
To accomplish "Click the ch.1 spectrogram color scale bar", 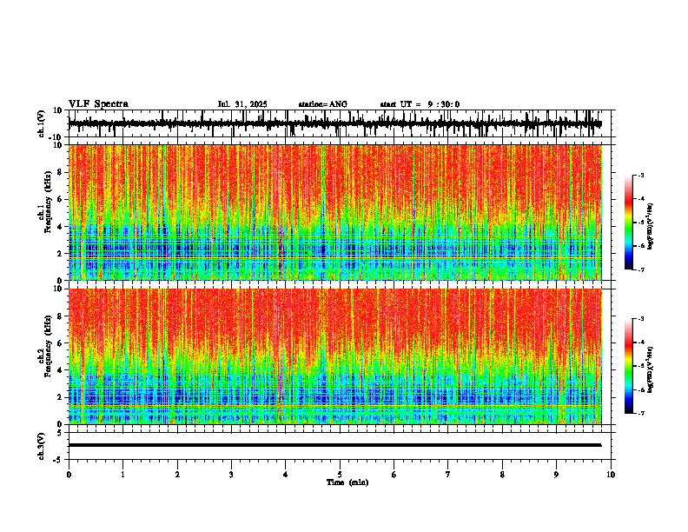I will (x=628, y=223).
